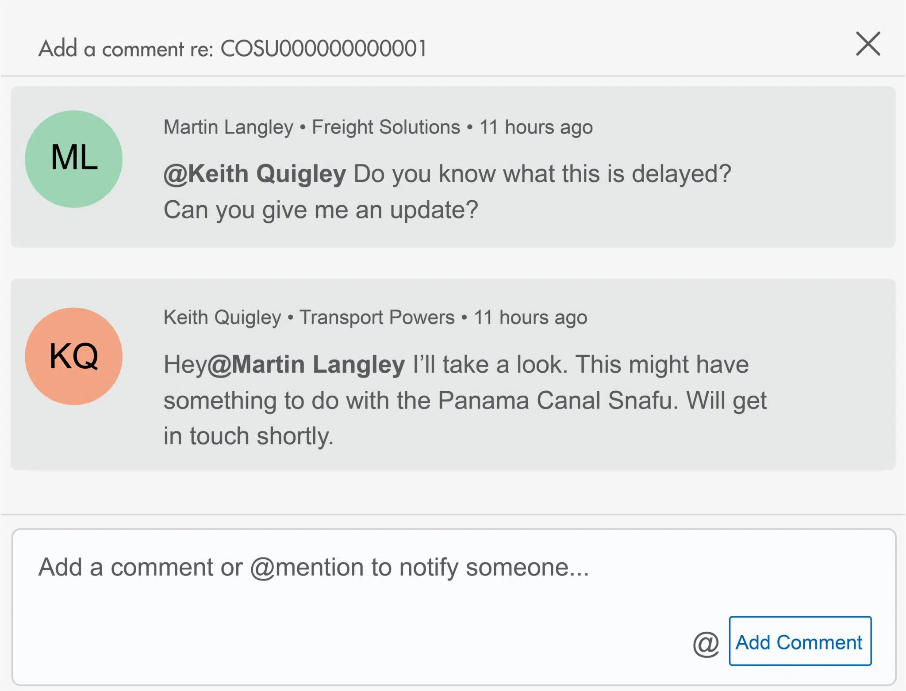Click the green ML avatar
Image resolution: width=906 pixels, height=691 pixels.
(x=74, y=159)
